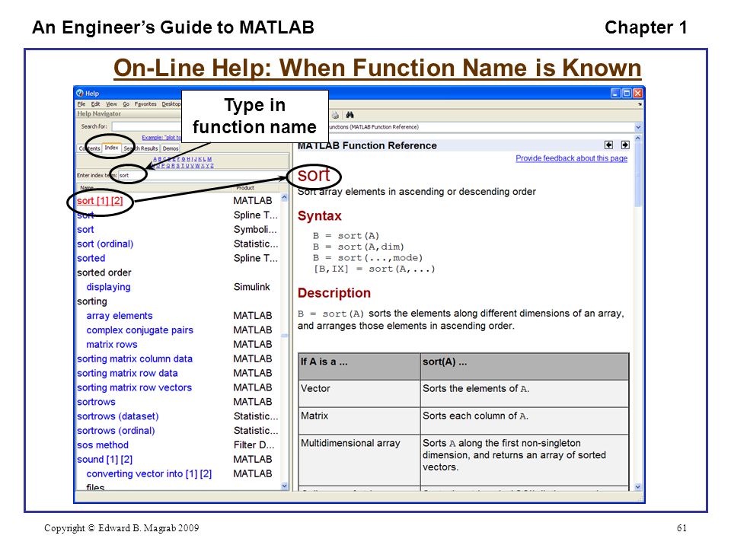
Task: Click the index list vertical scrollbar thumb
Action: click(284, 336)
